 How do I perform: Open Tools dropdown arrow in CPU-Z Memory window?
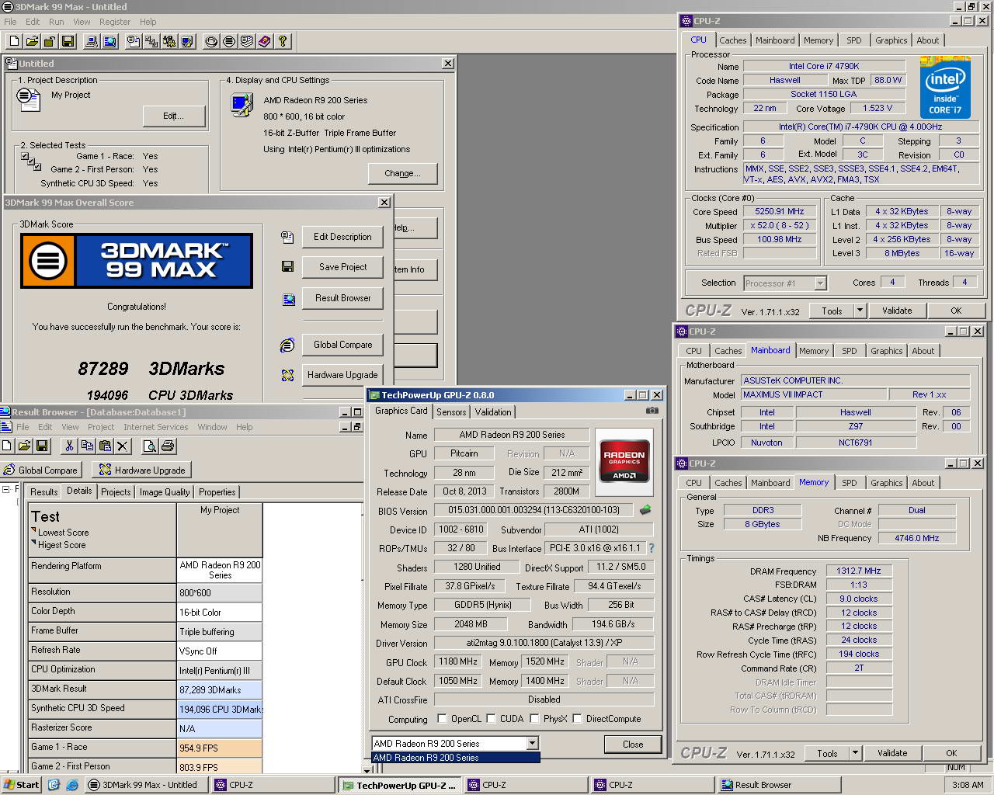[x=855, y=753]
